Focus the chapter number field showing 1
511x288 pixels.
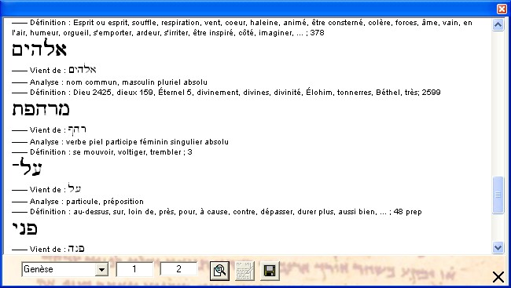click(134, 269)
